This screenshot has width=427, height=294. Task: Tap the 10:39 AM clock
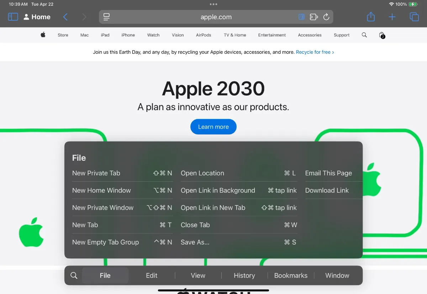coord(18,4)
